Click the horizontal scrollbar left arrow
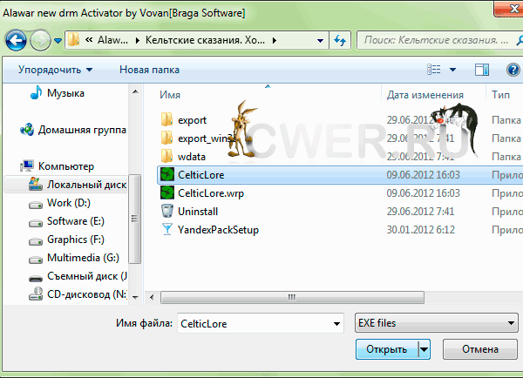The height and width of the screenshot is (378, 523). 152,297
